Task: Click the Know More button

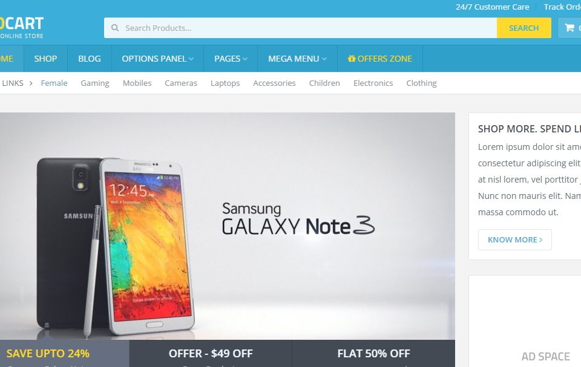Action: tap(514, 239)
